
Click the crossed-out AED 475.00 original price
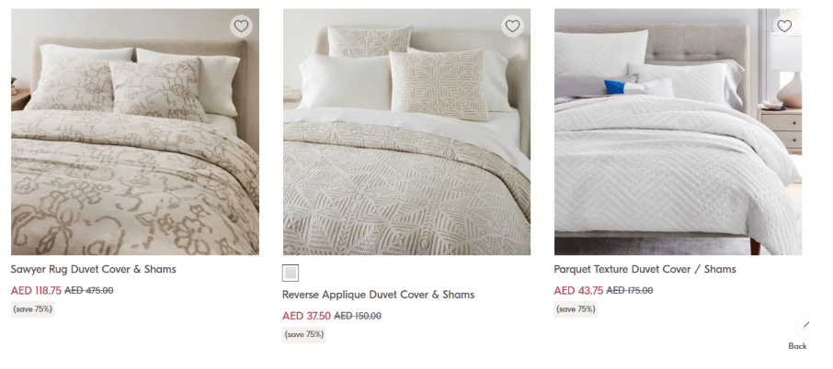pyautogui.click(x=89, y=290)
